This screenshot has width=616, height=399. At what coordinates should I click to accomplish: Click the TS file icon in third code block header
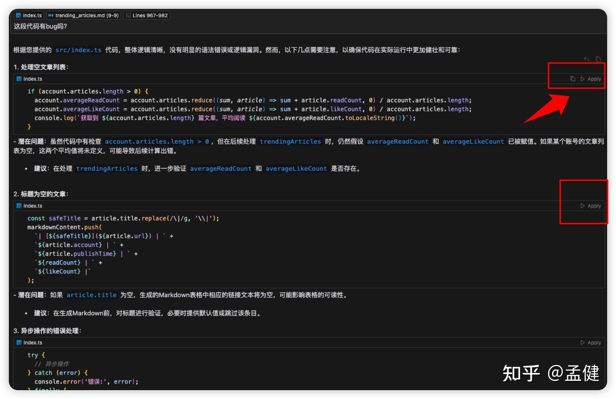20,342
